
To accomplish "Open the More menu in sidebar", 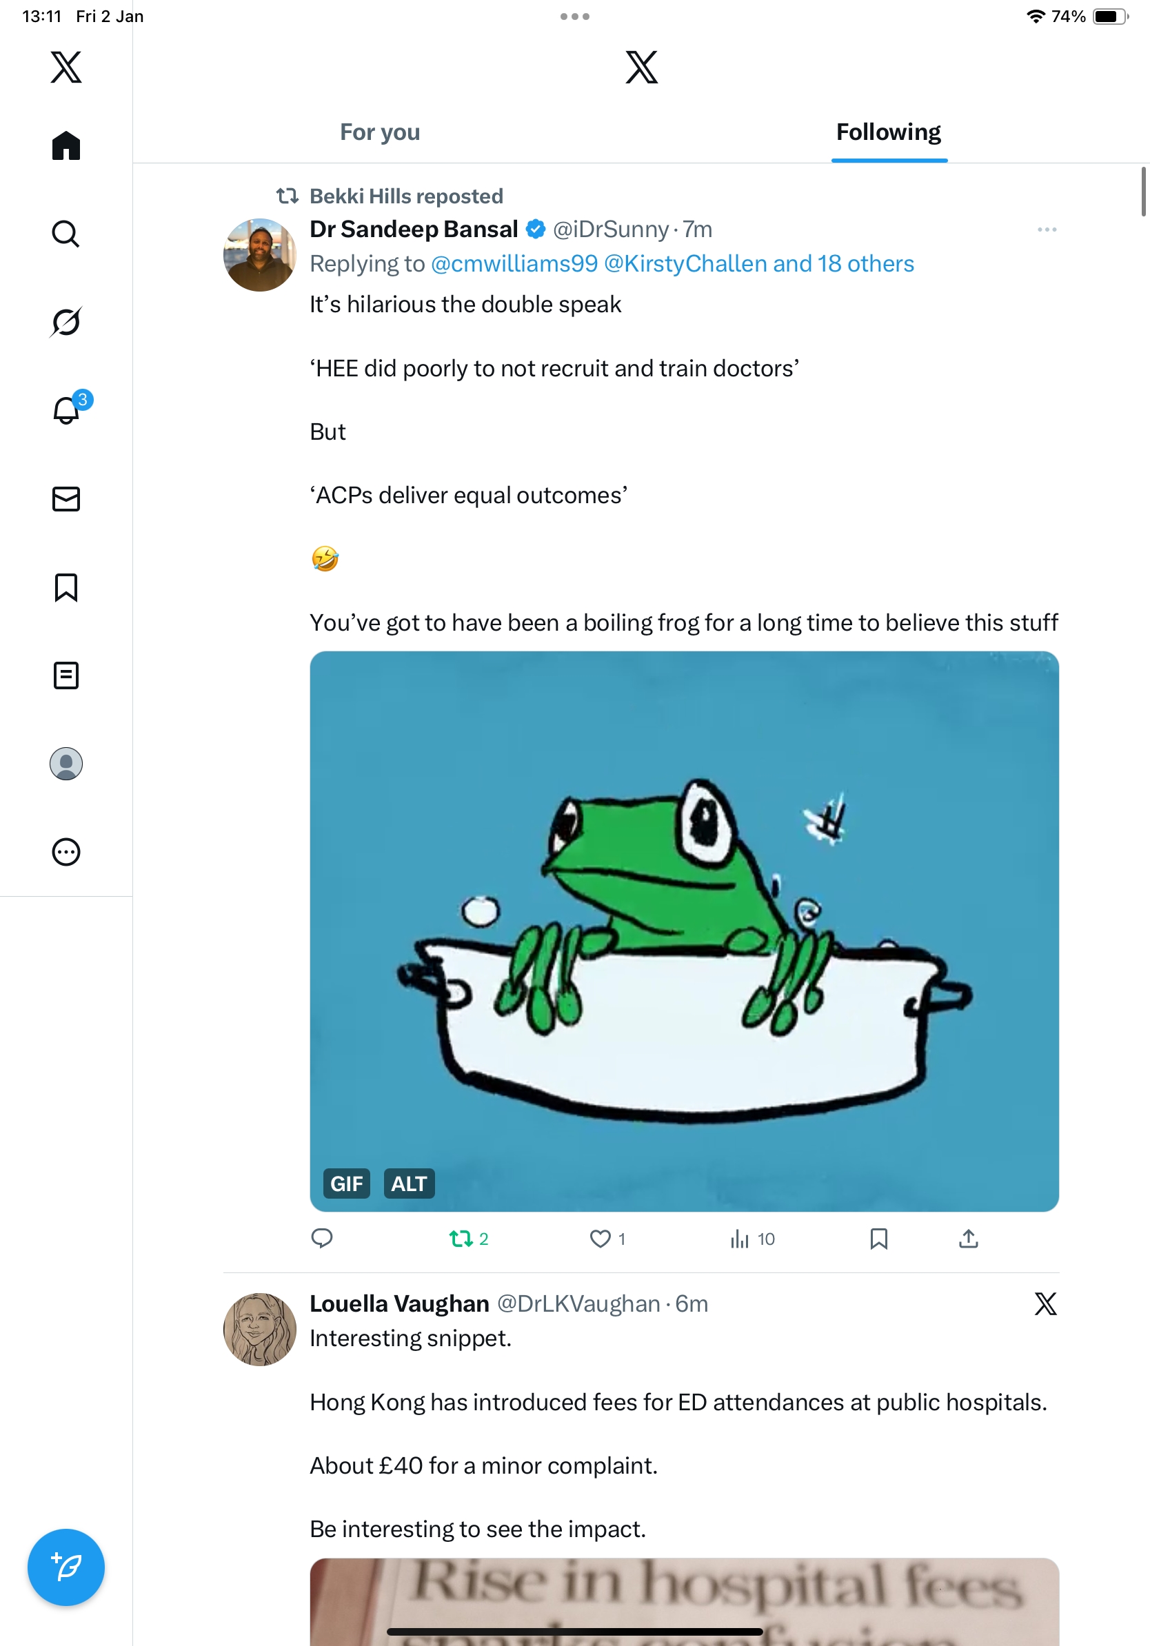I will (66, 853).
